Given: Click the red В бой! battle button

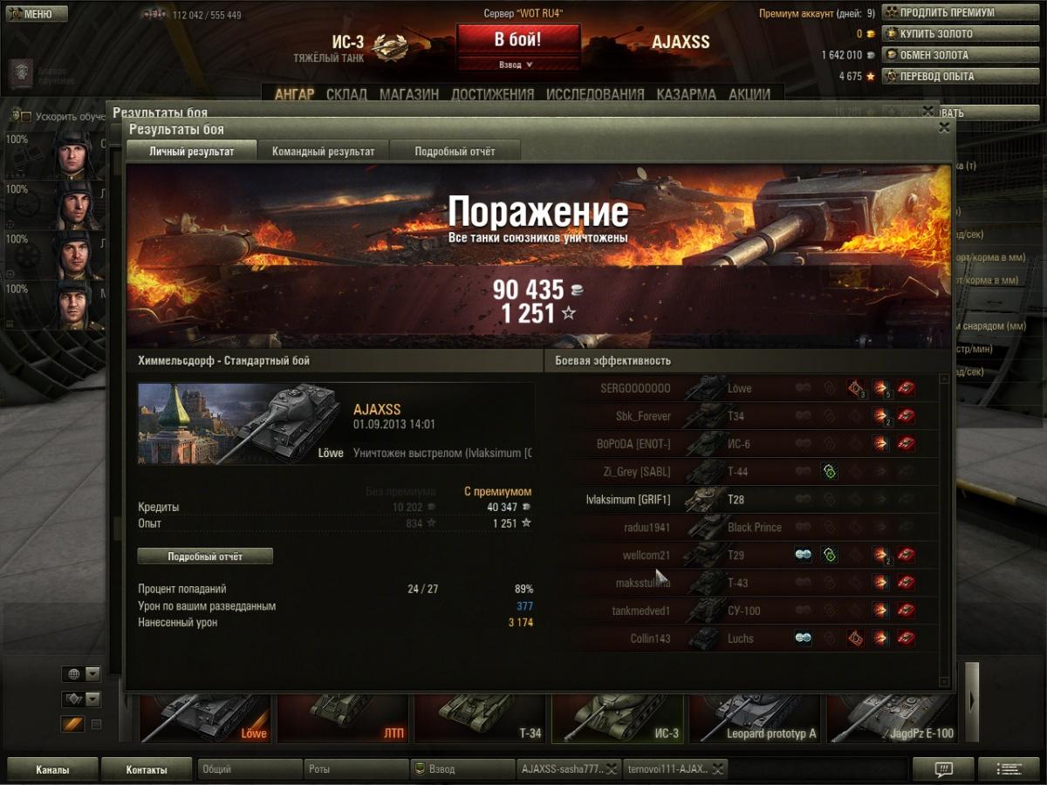Looking at the screenshot, I should point(518,40).
